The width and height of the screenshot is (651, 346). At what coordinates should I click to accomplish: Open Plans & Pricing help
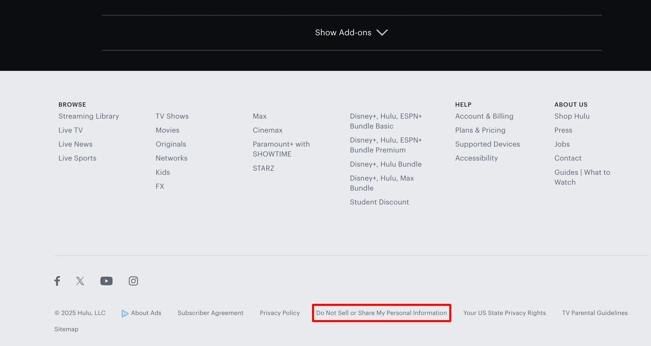coord(480,130)
